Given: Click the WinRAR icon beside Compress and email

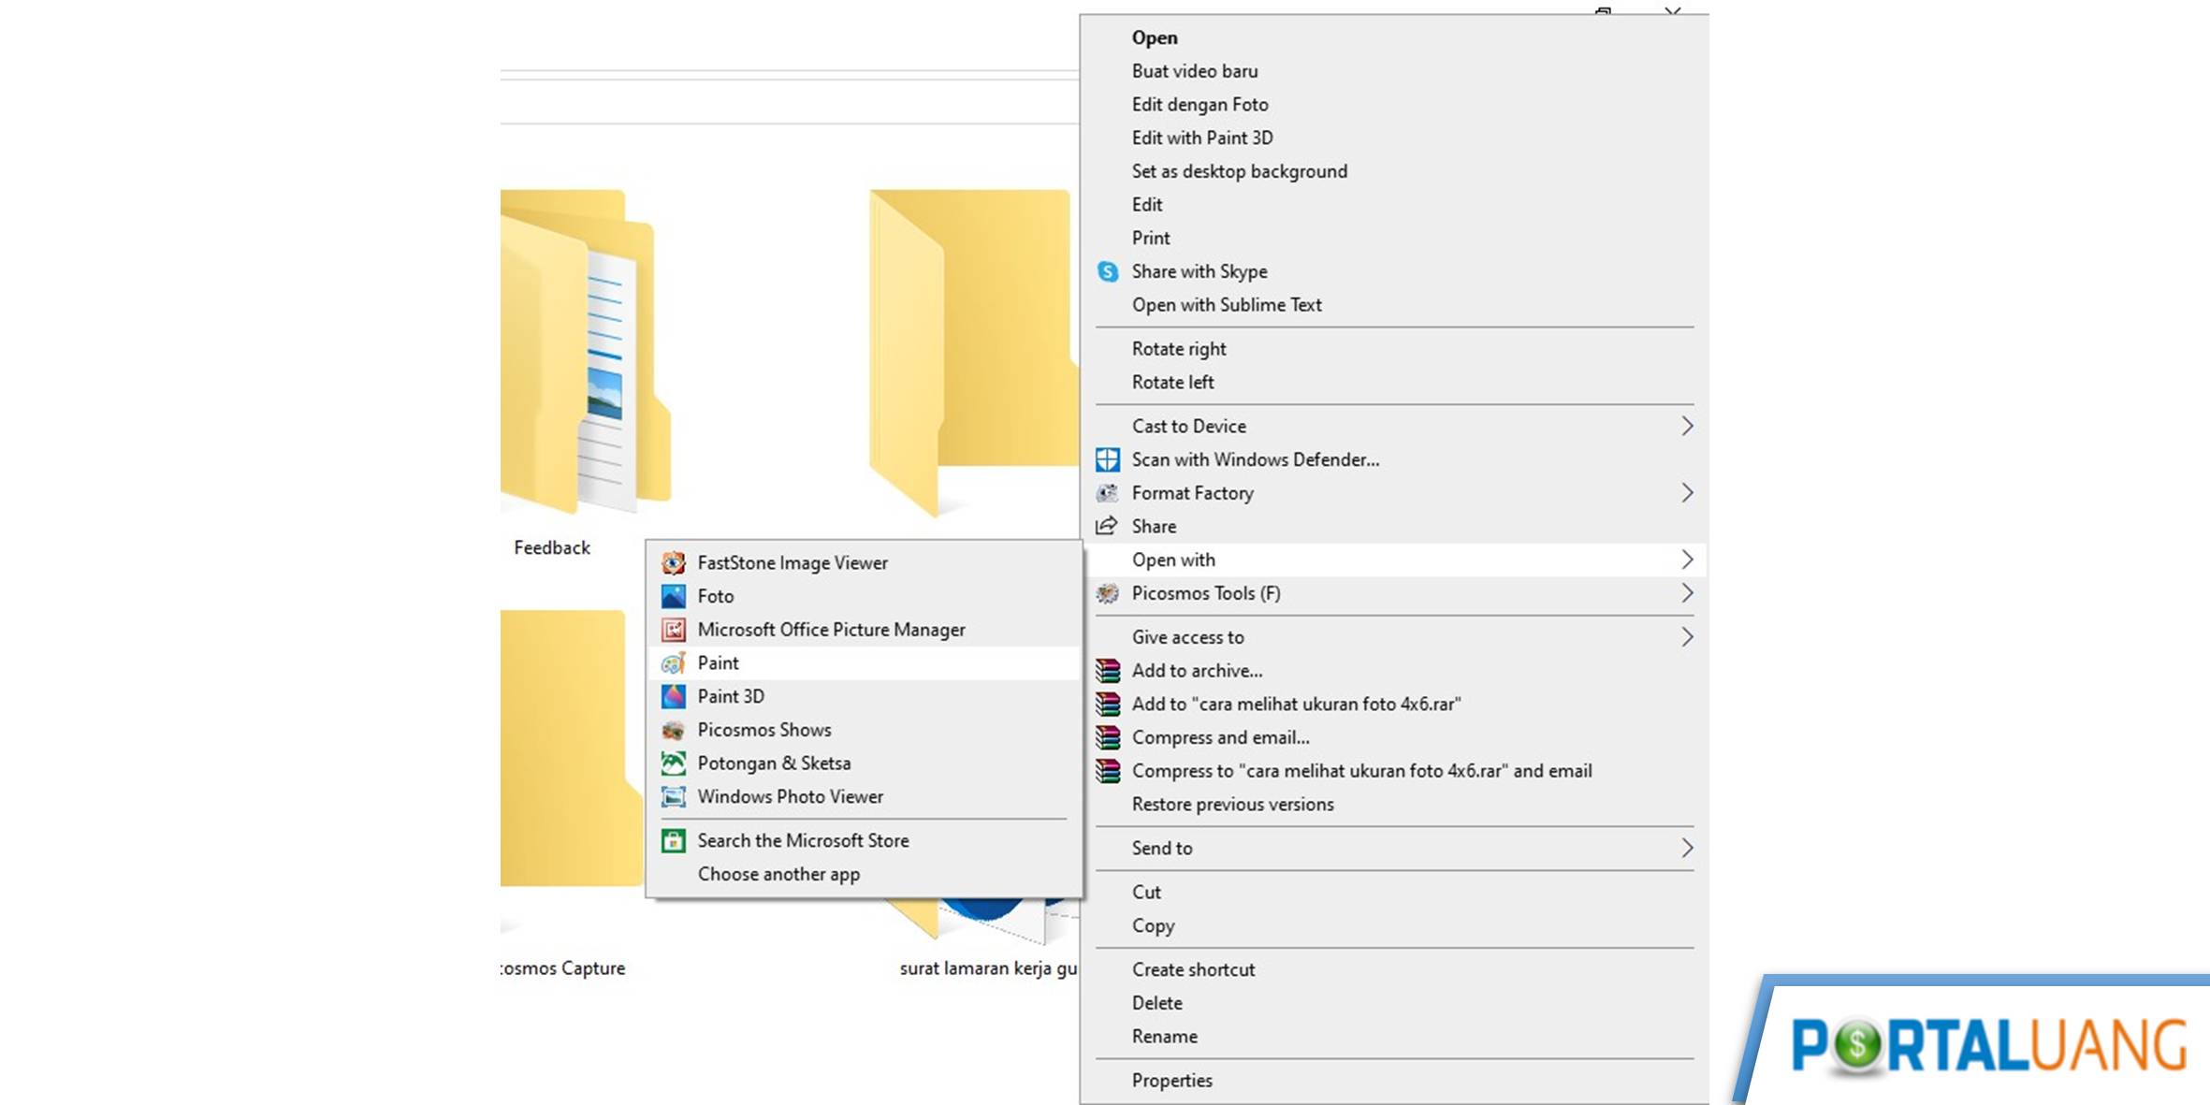Looking at the screenshot, I should [x=1108, y=737].
